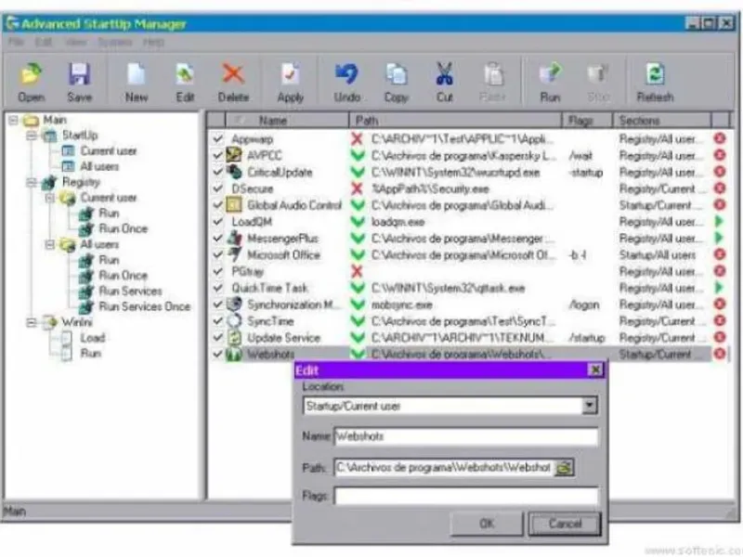743x557 pixels.
Task: Click the Cut scissors icon
Action: [445, 74]
